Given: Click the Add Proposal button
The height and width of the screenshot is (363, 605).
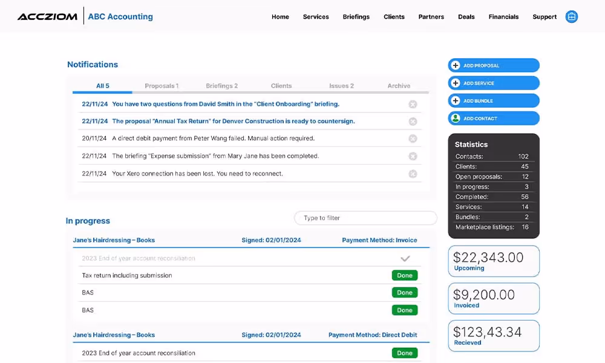Looking at the screenshot, I should click(494, 65).
